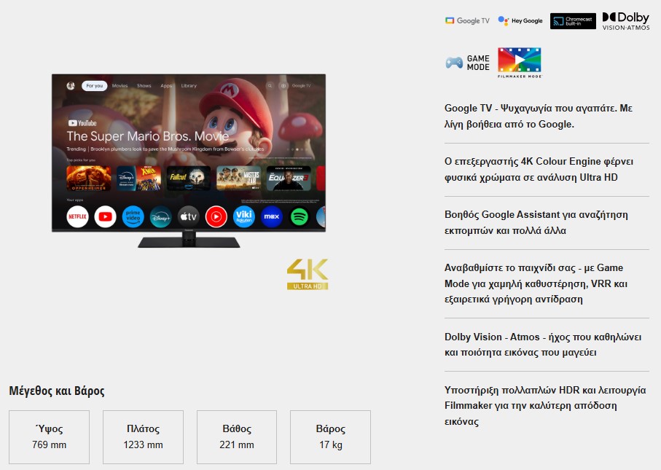Click the Spotify app icon on TV
Screen dimensions: 661x470
point(299,216)
